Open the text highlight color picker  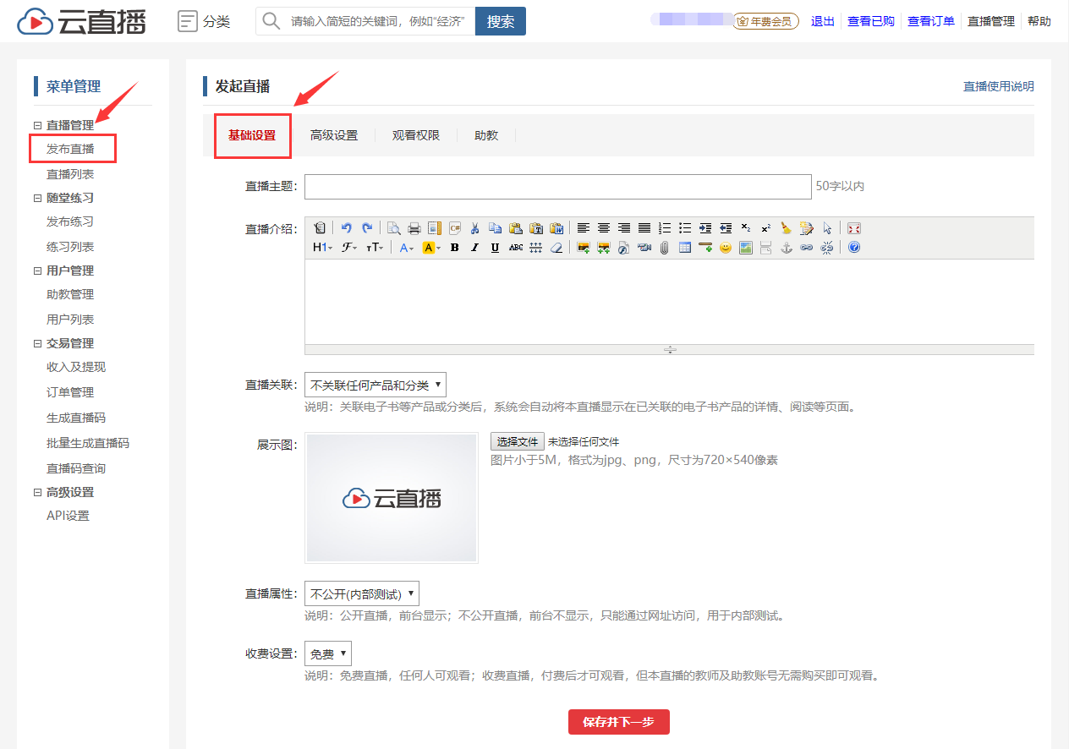tap(431, 248)
